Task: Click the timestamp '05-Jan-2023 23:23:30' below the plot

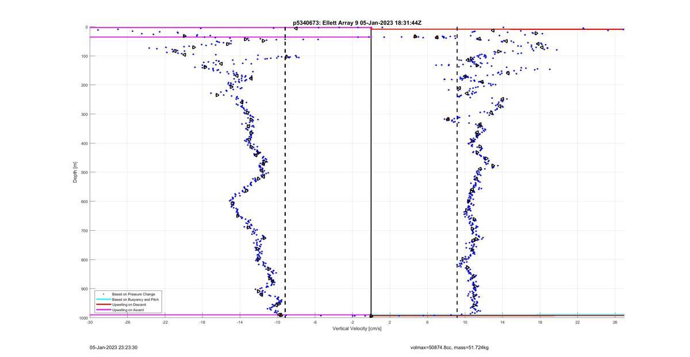Action: [113, 347]
